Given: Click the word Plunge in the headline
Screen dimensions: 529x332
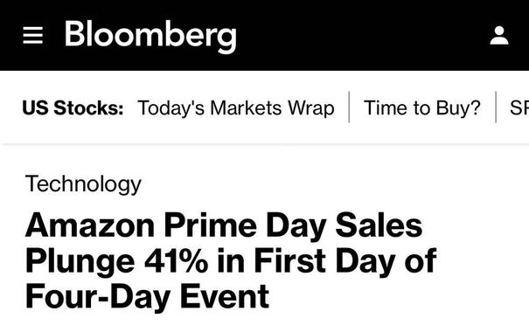Looking at the screenshot, I should (80, 262).
